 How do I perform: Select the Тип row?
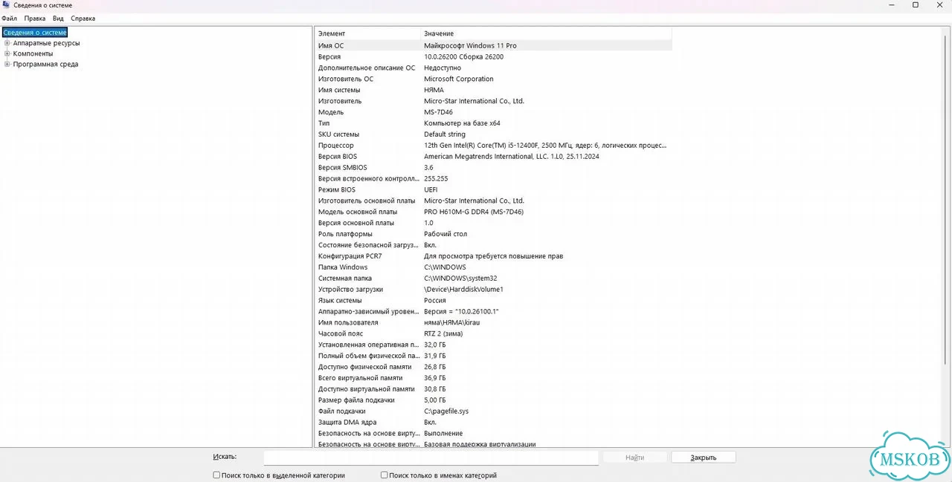(x=494, y=123)
